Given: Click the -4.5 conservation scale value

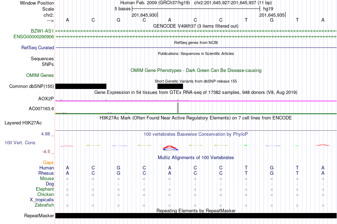Looking at the screenshot, I should [46, 152].
